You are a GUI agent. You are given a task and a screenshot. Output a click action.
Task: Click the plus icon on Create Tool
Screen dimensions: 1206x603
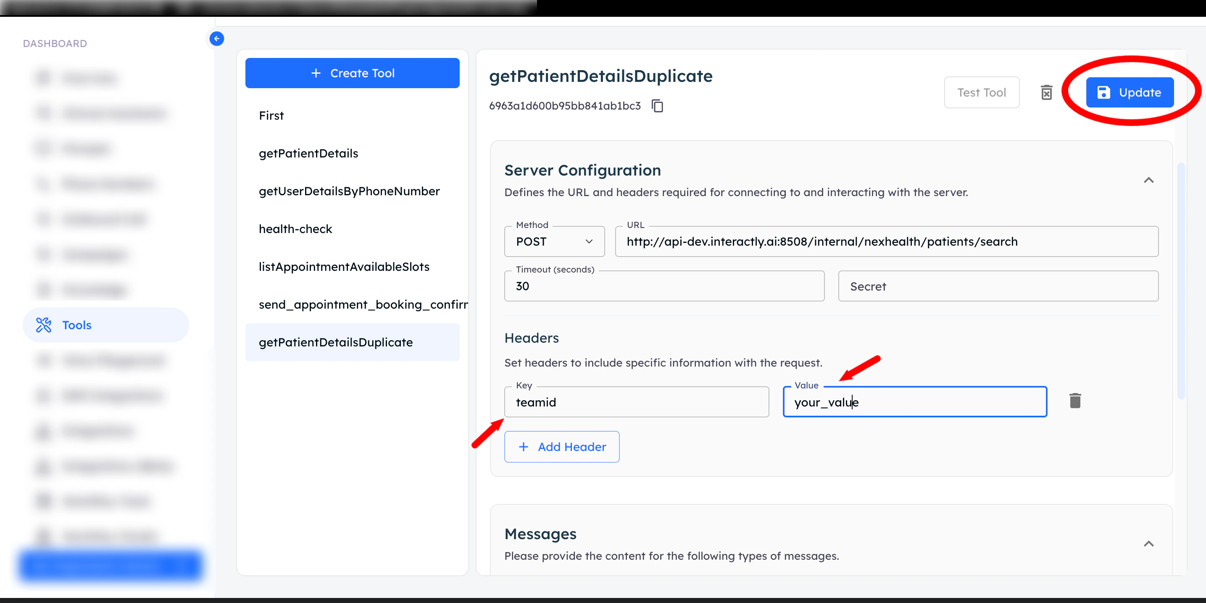[x=316, y=73]
